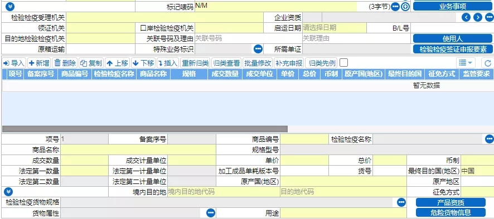The image size is (494, 219).
Task: Click the up-arrow circle icon after 3字节
Action: pos(405,7)
